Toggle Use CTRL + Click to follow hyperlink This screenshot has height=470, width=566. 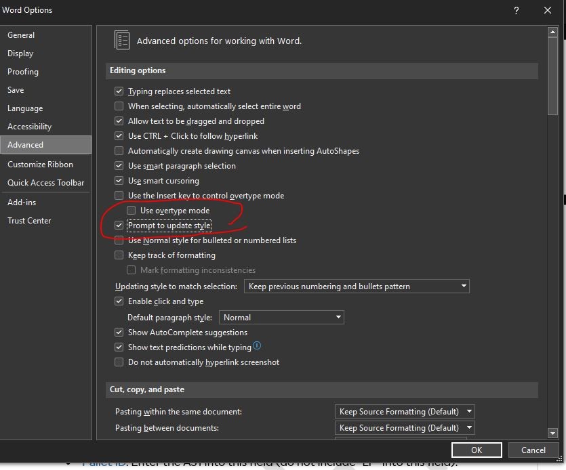tap(119, 136)
